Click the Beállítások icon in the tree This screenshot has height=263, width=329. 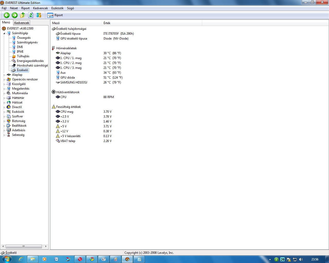pyautogui.click(x=9, y=126)
